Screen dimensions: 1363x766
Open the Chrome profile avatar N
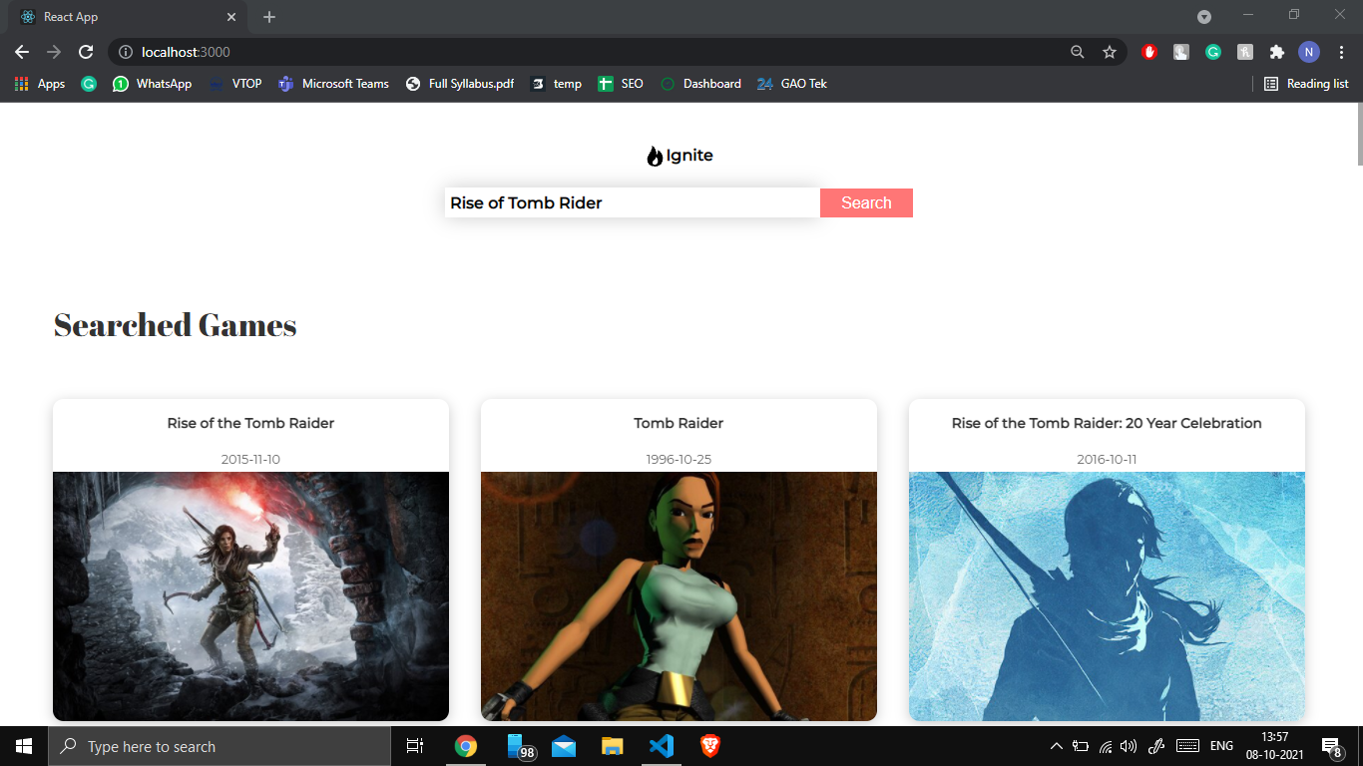[1309, 52]
